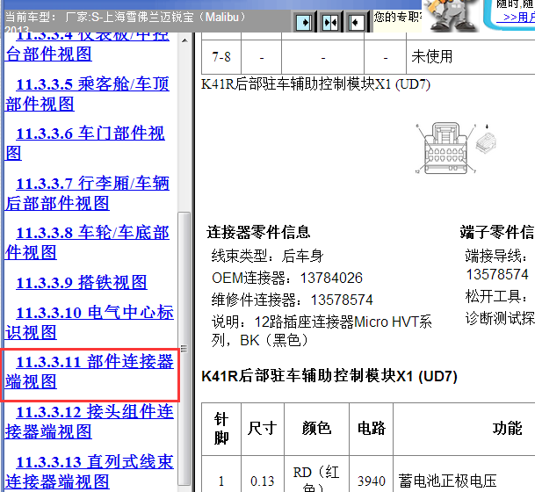Click the 诊断测试探针 label
The image size is (535, 492).
pyautogui.click(x=500, y=318)
